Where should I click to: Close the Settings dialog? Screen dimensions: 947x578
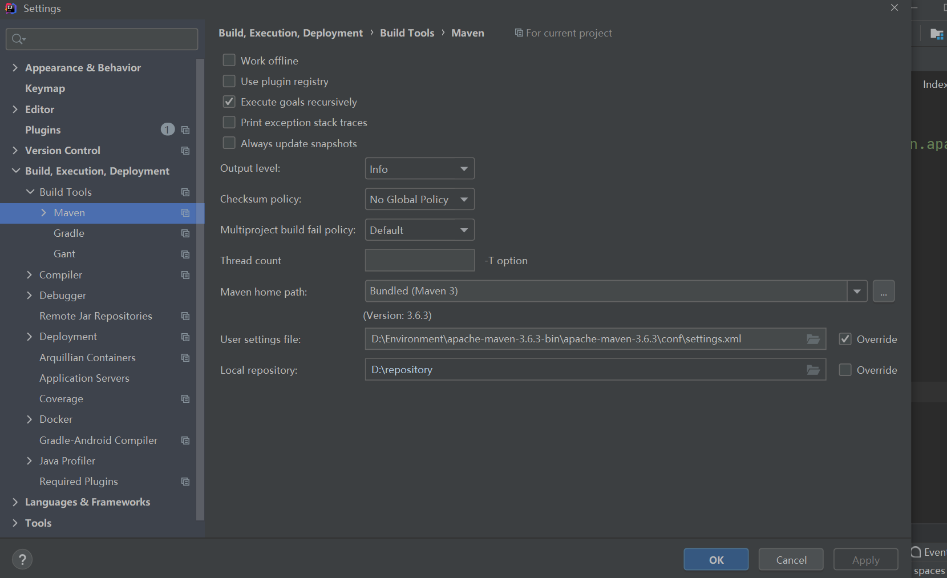[895, 7]
